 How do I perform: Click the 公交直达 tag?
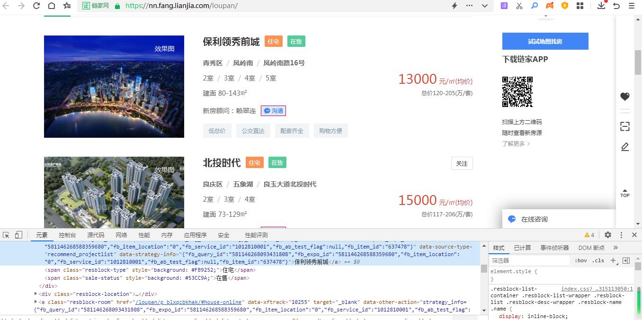pos(253,131)
